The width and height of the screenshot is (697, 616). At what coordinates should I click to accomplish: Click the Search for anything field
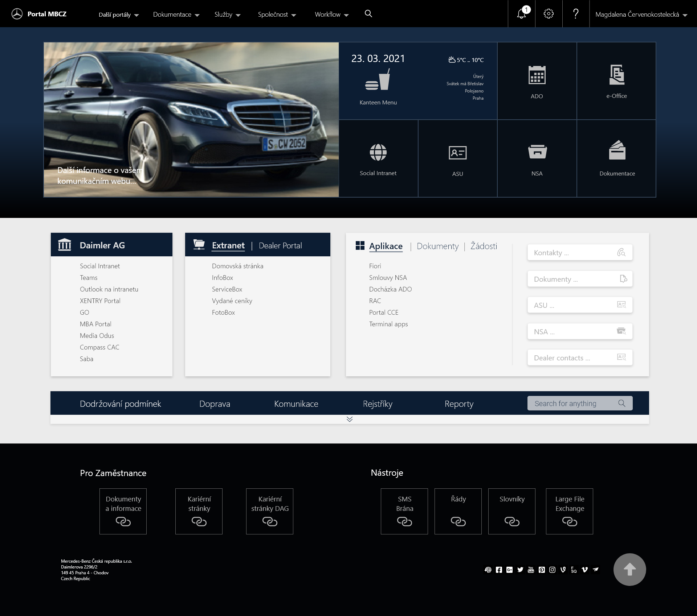tap(574, 403)
